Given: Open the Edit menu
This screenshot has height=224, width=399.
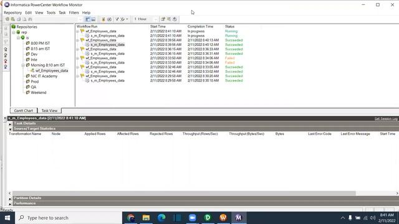Looking at the screenshot, I should 28,12.
